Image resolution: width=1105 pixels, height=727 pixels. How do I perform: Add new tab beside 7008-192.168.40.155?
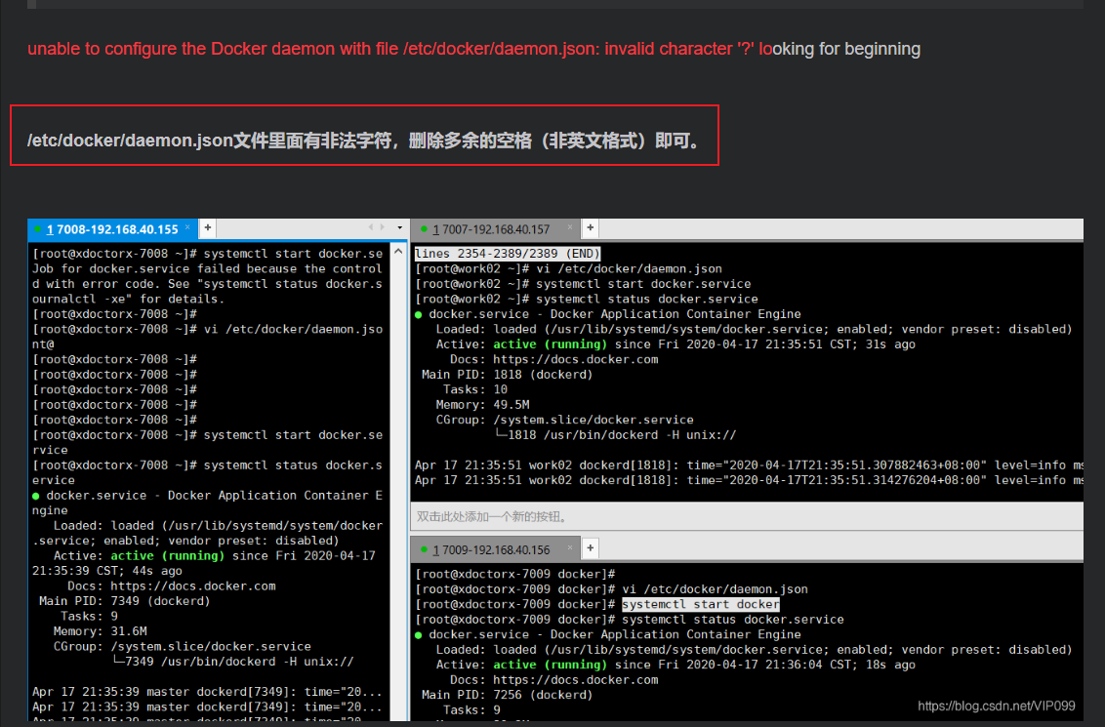[207, 227]
